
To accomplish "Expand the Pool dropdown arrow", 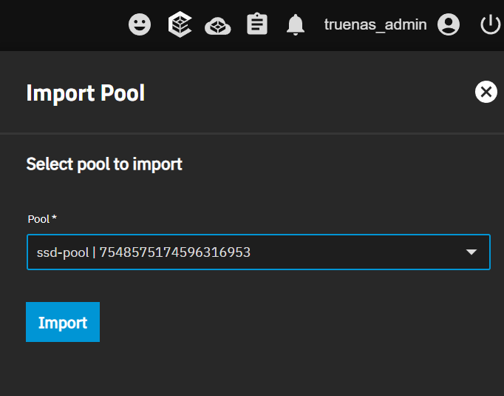I will click(471, 252).
